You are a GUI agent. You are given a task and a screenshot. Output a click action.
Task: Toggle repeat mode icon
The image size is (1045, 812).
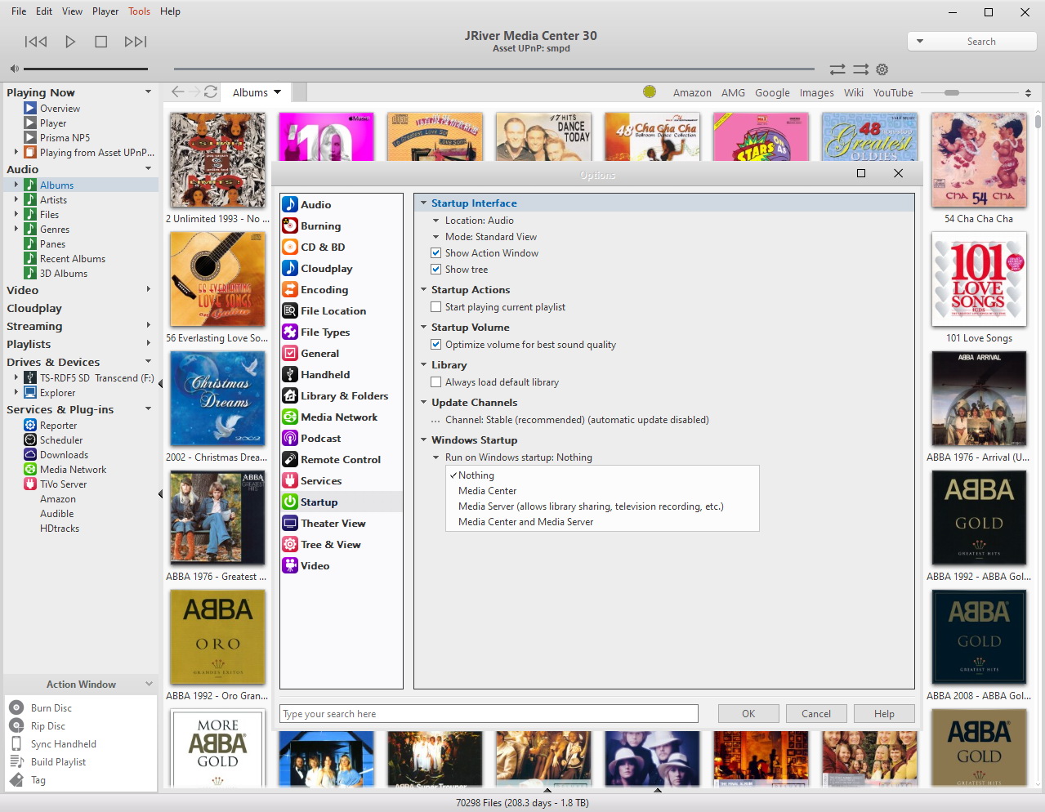pos(837,69)
